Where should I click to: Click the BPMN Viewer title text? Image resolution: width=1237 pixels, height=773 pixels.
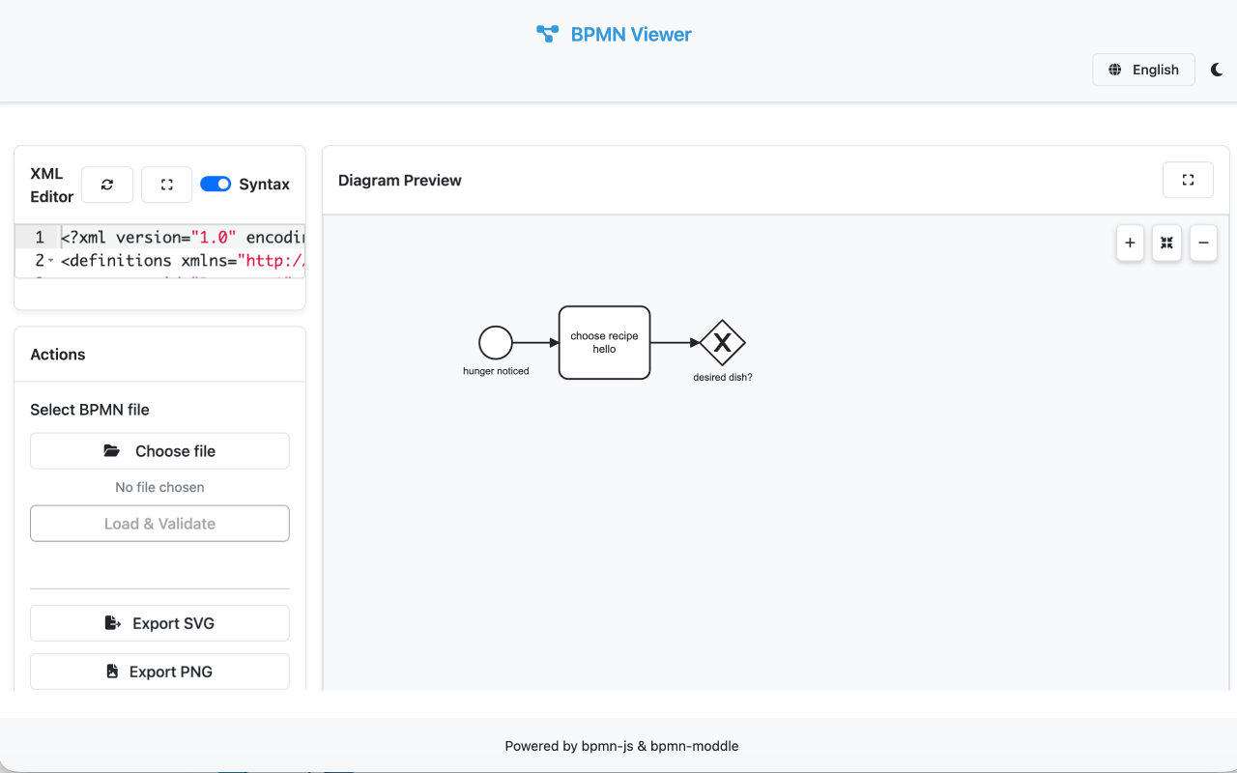[631, 35]
